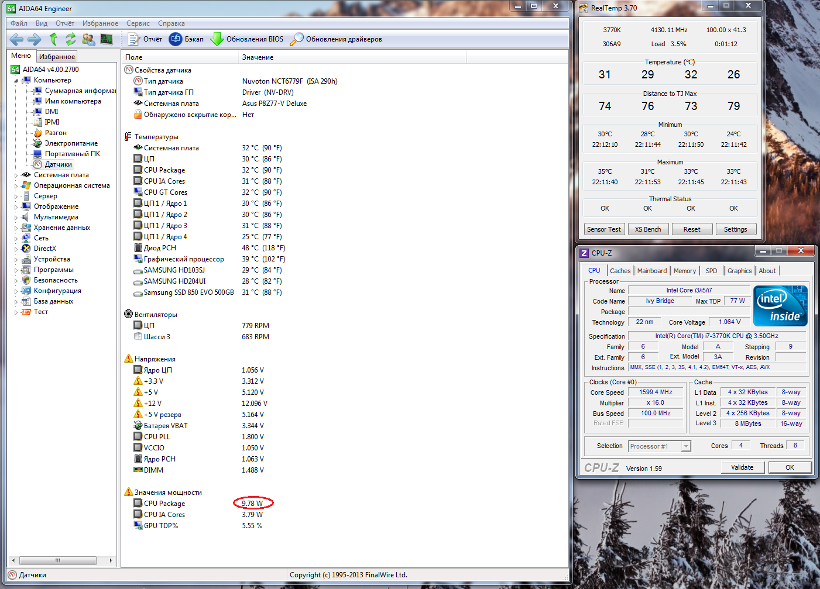
Task: Switch to the Избранное sidebar tab
Action: pos(57,57)
